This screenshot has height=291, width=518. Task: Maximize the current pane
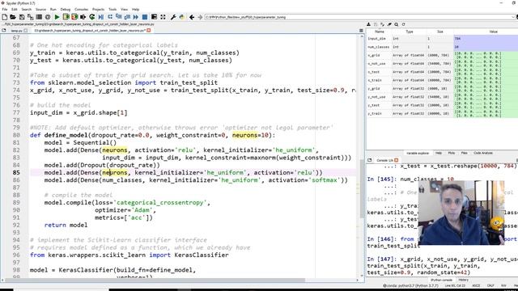click(154, 17)
